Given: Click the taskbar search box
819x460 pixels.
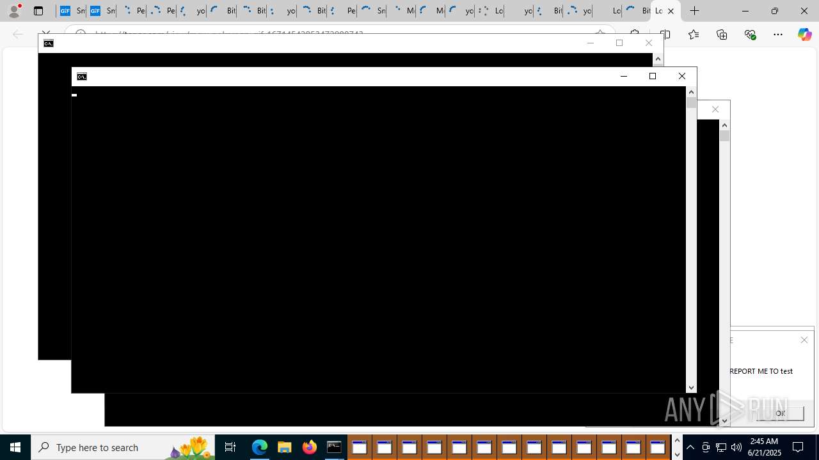Looking at the screenshot, I should (x=123, y=447).
